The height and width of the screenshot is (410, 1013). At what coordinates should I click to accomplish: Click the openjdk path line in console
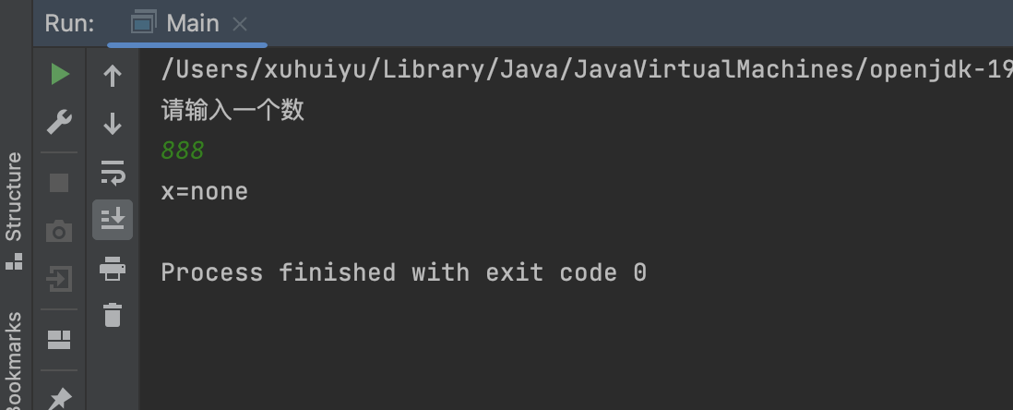pyautogui.click(x=581, y=70)
